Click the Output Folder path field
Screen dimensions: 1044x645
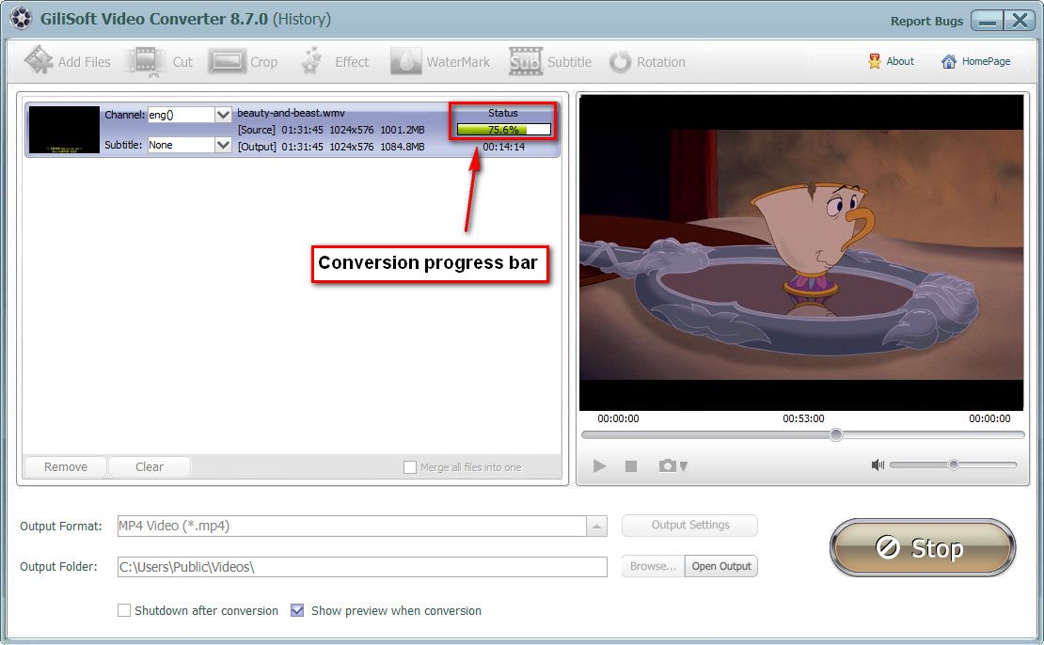click(362, 566)
